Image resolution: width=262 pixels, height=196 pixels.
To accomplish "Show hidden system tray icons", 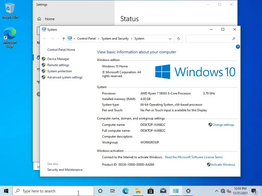I will point(216,191).
